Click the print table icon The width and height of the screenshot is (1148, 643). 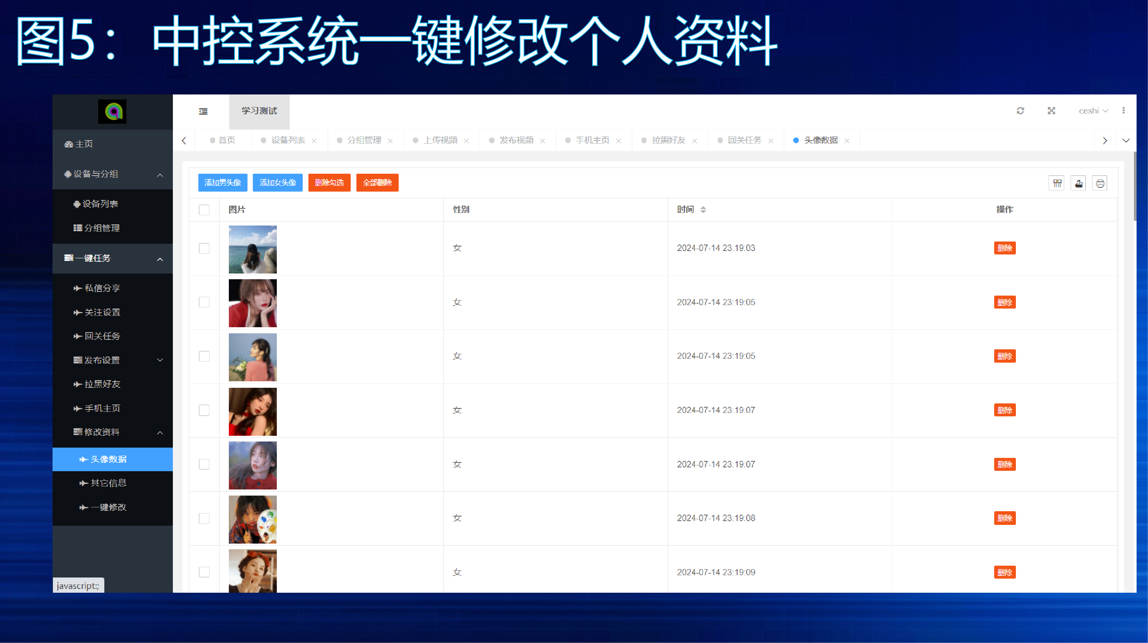[x=1100, y=183]
